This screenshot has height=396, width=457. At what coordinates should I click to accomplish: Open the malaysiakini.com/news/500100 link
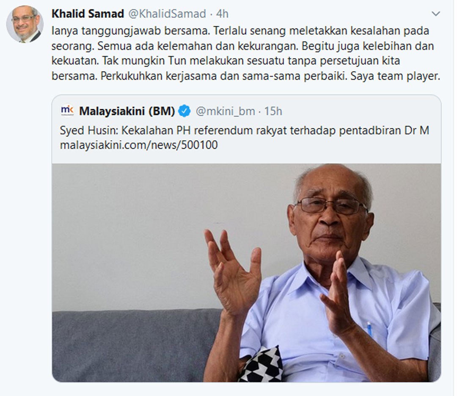(139, 145)
